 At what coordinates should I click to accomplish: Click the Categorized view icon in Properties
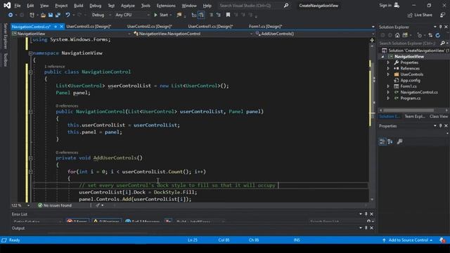pyautogui.click(x=382, y=141)
